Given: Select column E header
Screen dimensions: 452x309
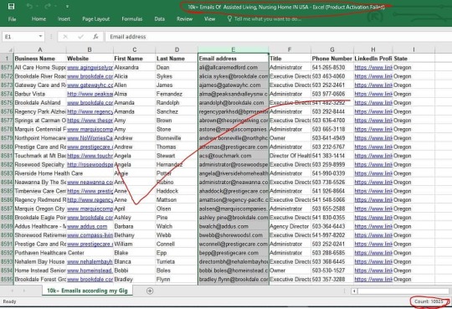Looking at the screenshot, I should pyautogui.click(x=234, y=49).
